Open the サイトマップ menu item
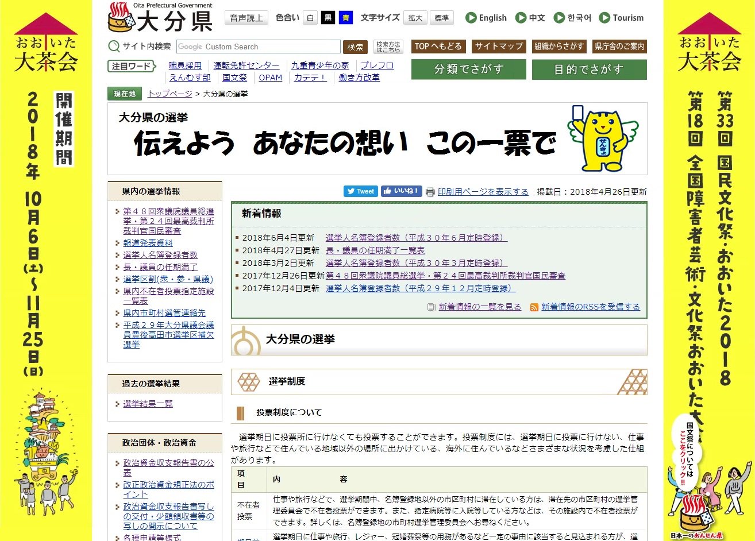The width and height of the screenshot is (755, 541). tap(499, 46)
